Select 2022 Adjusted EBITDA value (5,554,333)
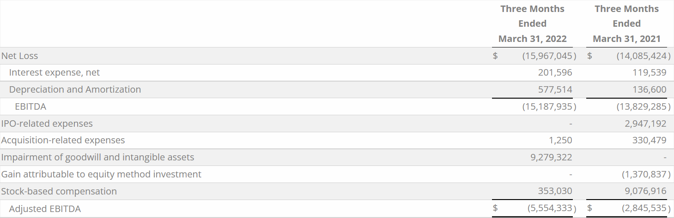The image size is (674, 218). click(x=552, y=208)
